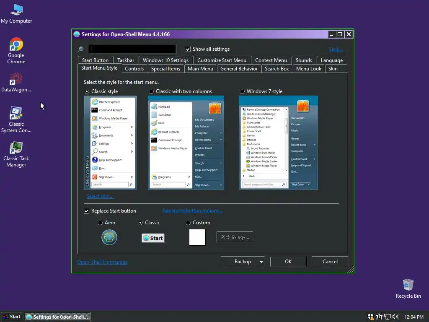Click the Start Menu Style tab
429x322 pixels.
pos(99,68)
